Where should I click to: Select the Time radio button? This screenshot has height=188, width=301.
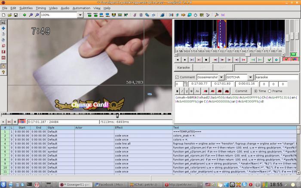point(255,91)
